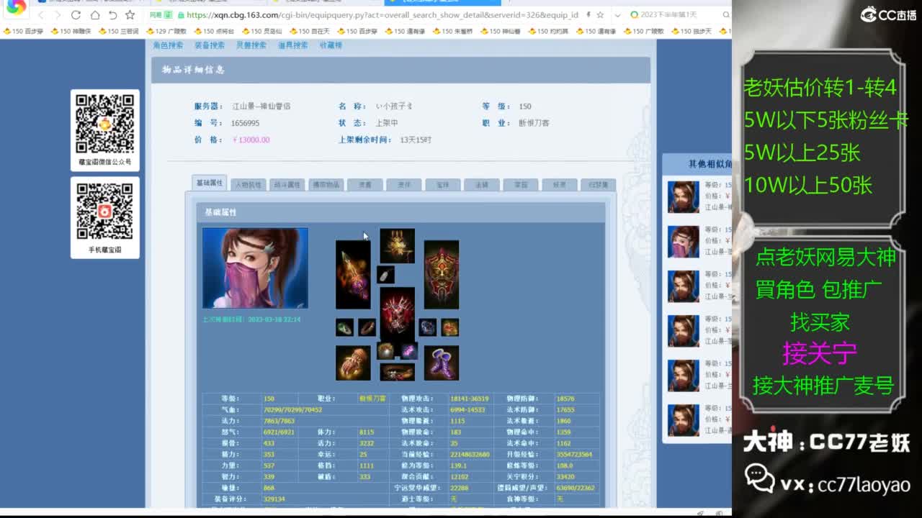Bookmark page with the toolbar star
The image size is (922, 518).
(130, 15)
